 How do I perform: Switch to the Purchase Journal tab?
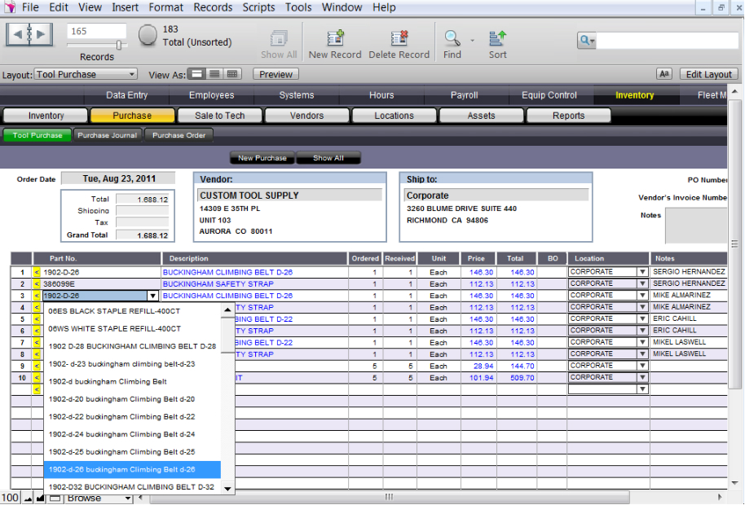click(108, 135)
